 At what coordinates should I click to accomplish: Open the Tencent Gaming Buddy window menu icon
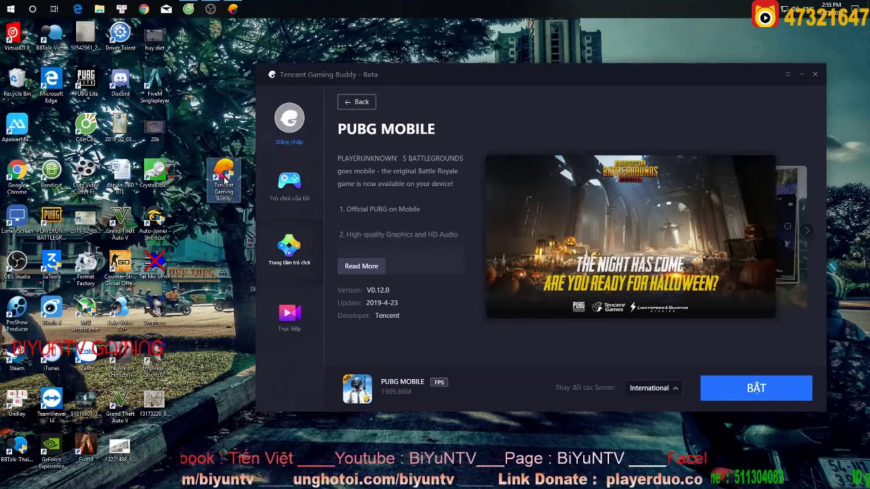(788, 74)
